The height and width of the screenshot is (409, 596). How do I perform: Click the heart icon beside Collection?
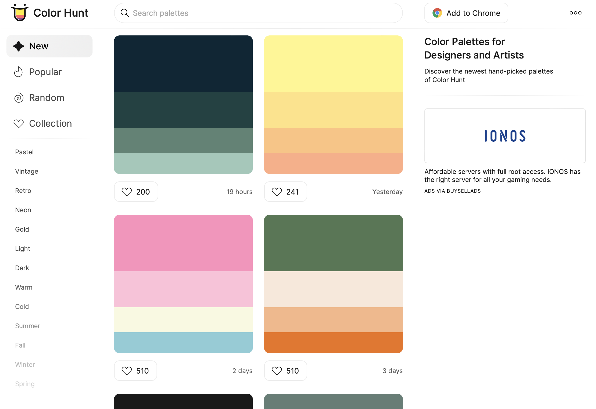[x=19, y=123]
